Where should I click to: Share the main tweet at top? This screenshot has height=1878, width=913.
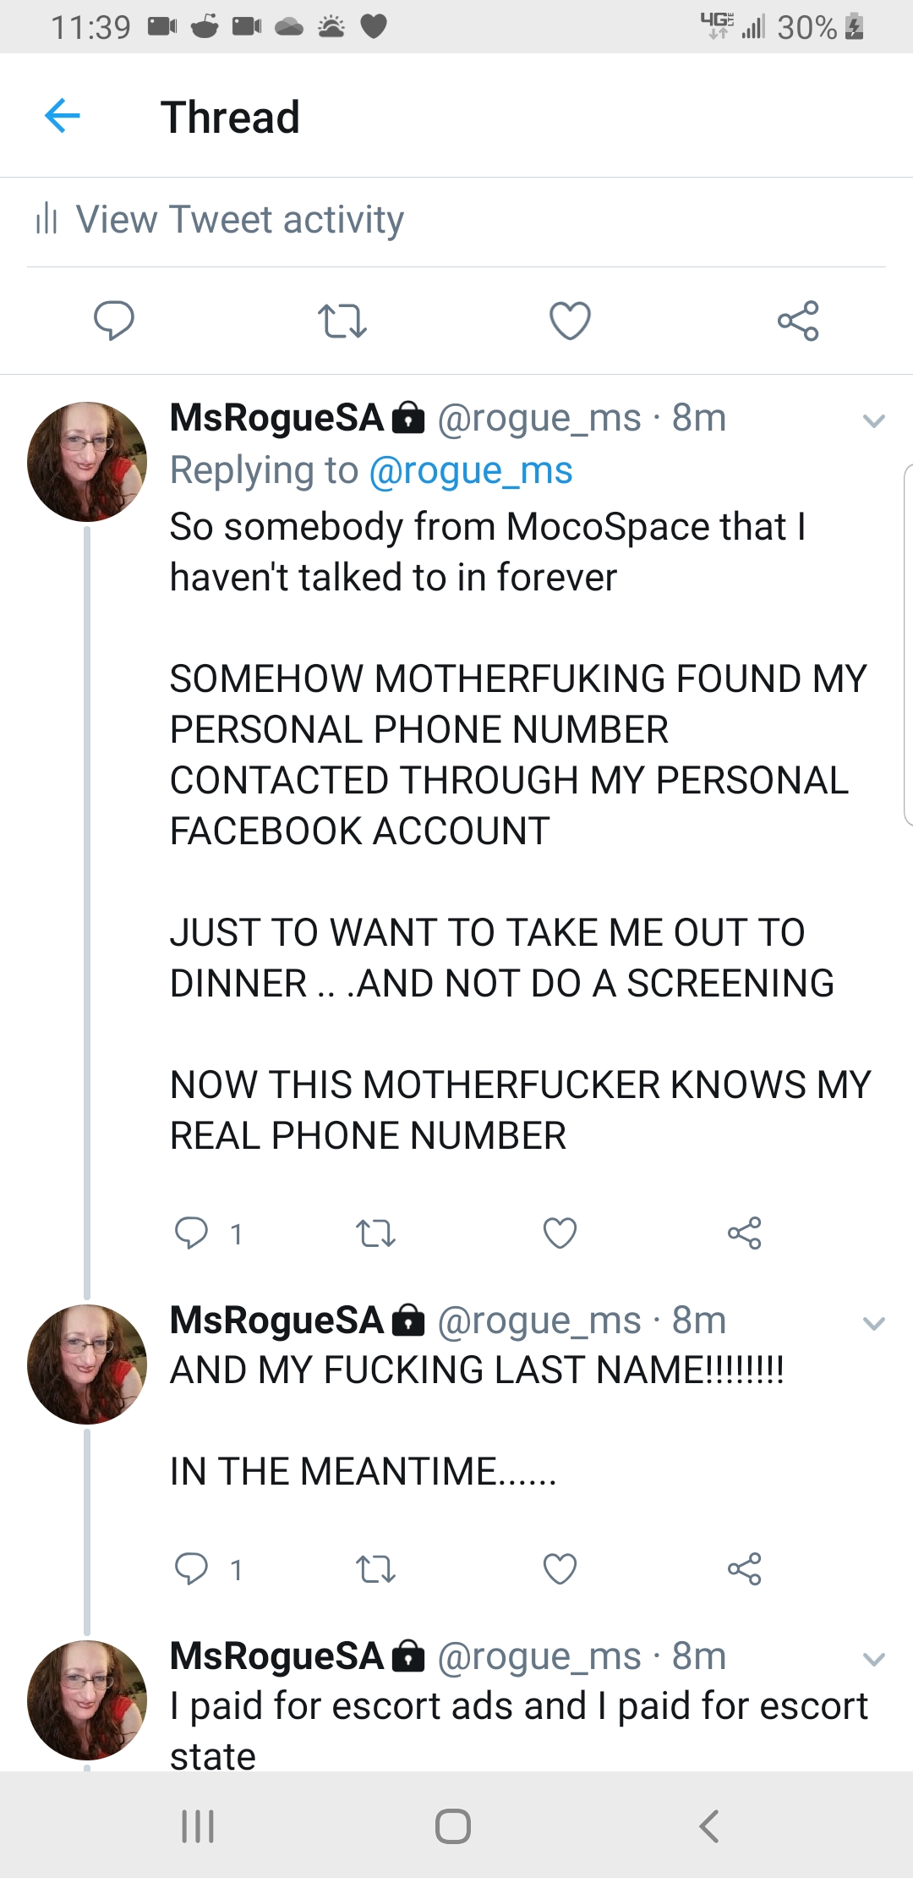[798, 321]
